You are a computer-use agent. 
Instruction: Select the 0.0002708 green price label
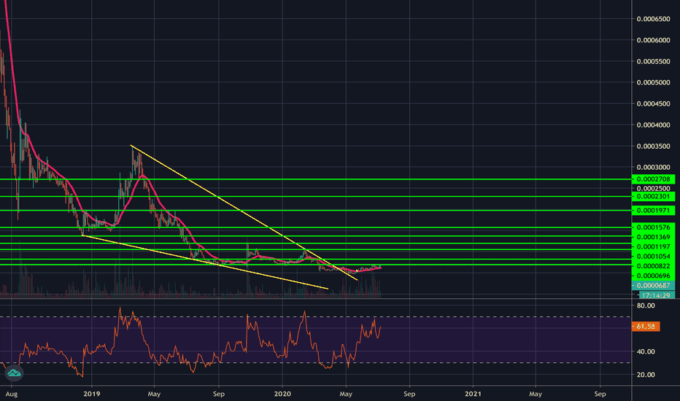coord(654,179)
